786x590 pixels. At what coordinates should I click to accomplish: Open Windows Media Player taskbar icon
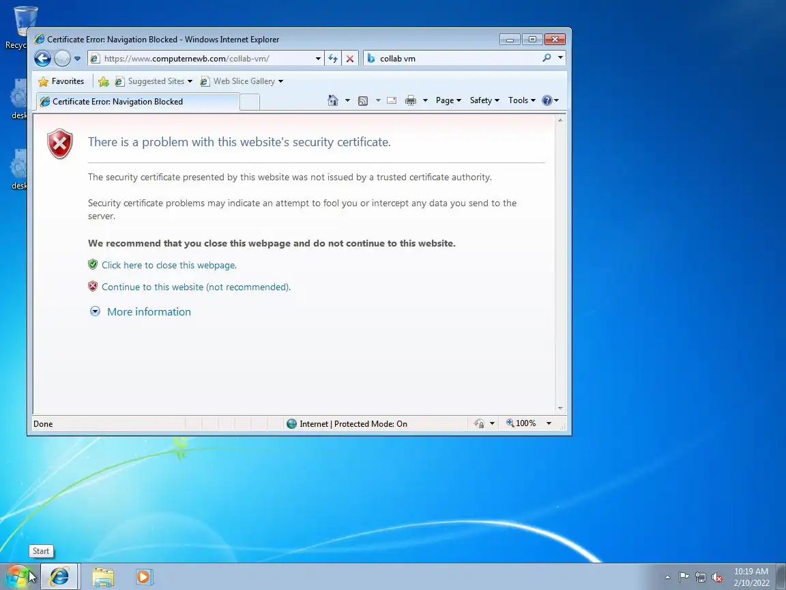(x=144, y=577)
